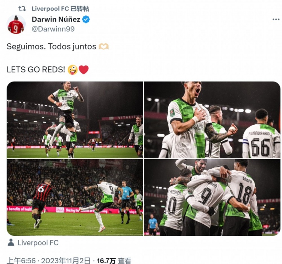Click the blue verified badge next to Darwin Núñez
282x264 pixels.
click(86, 19)
